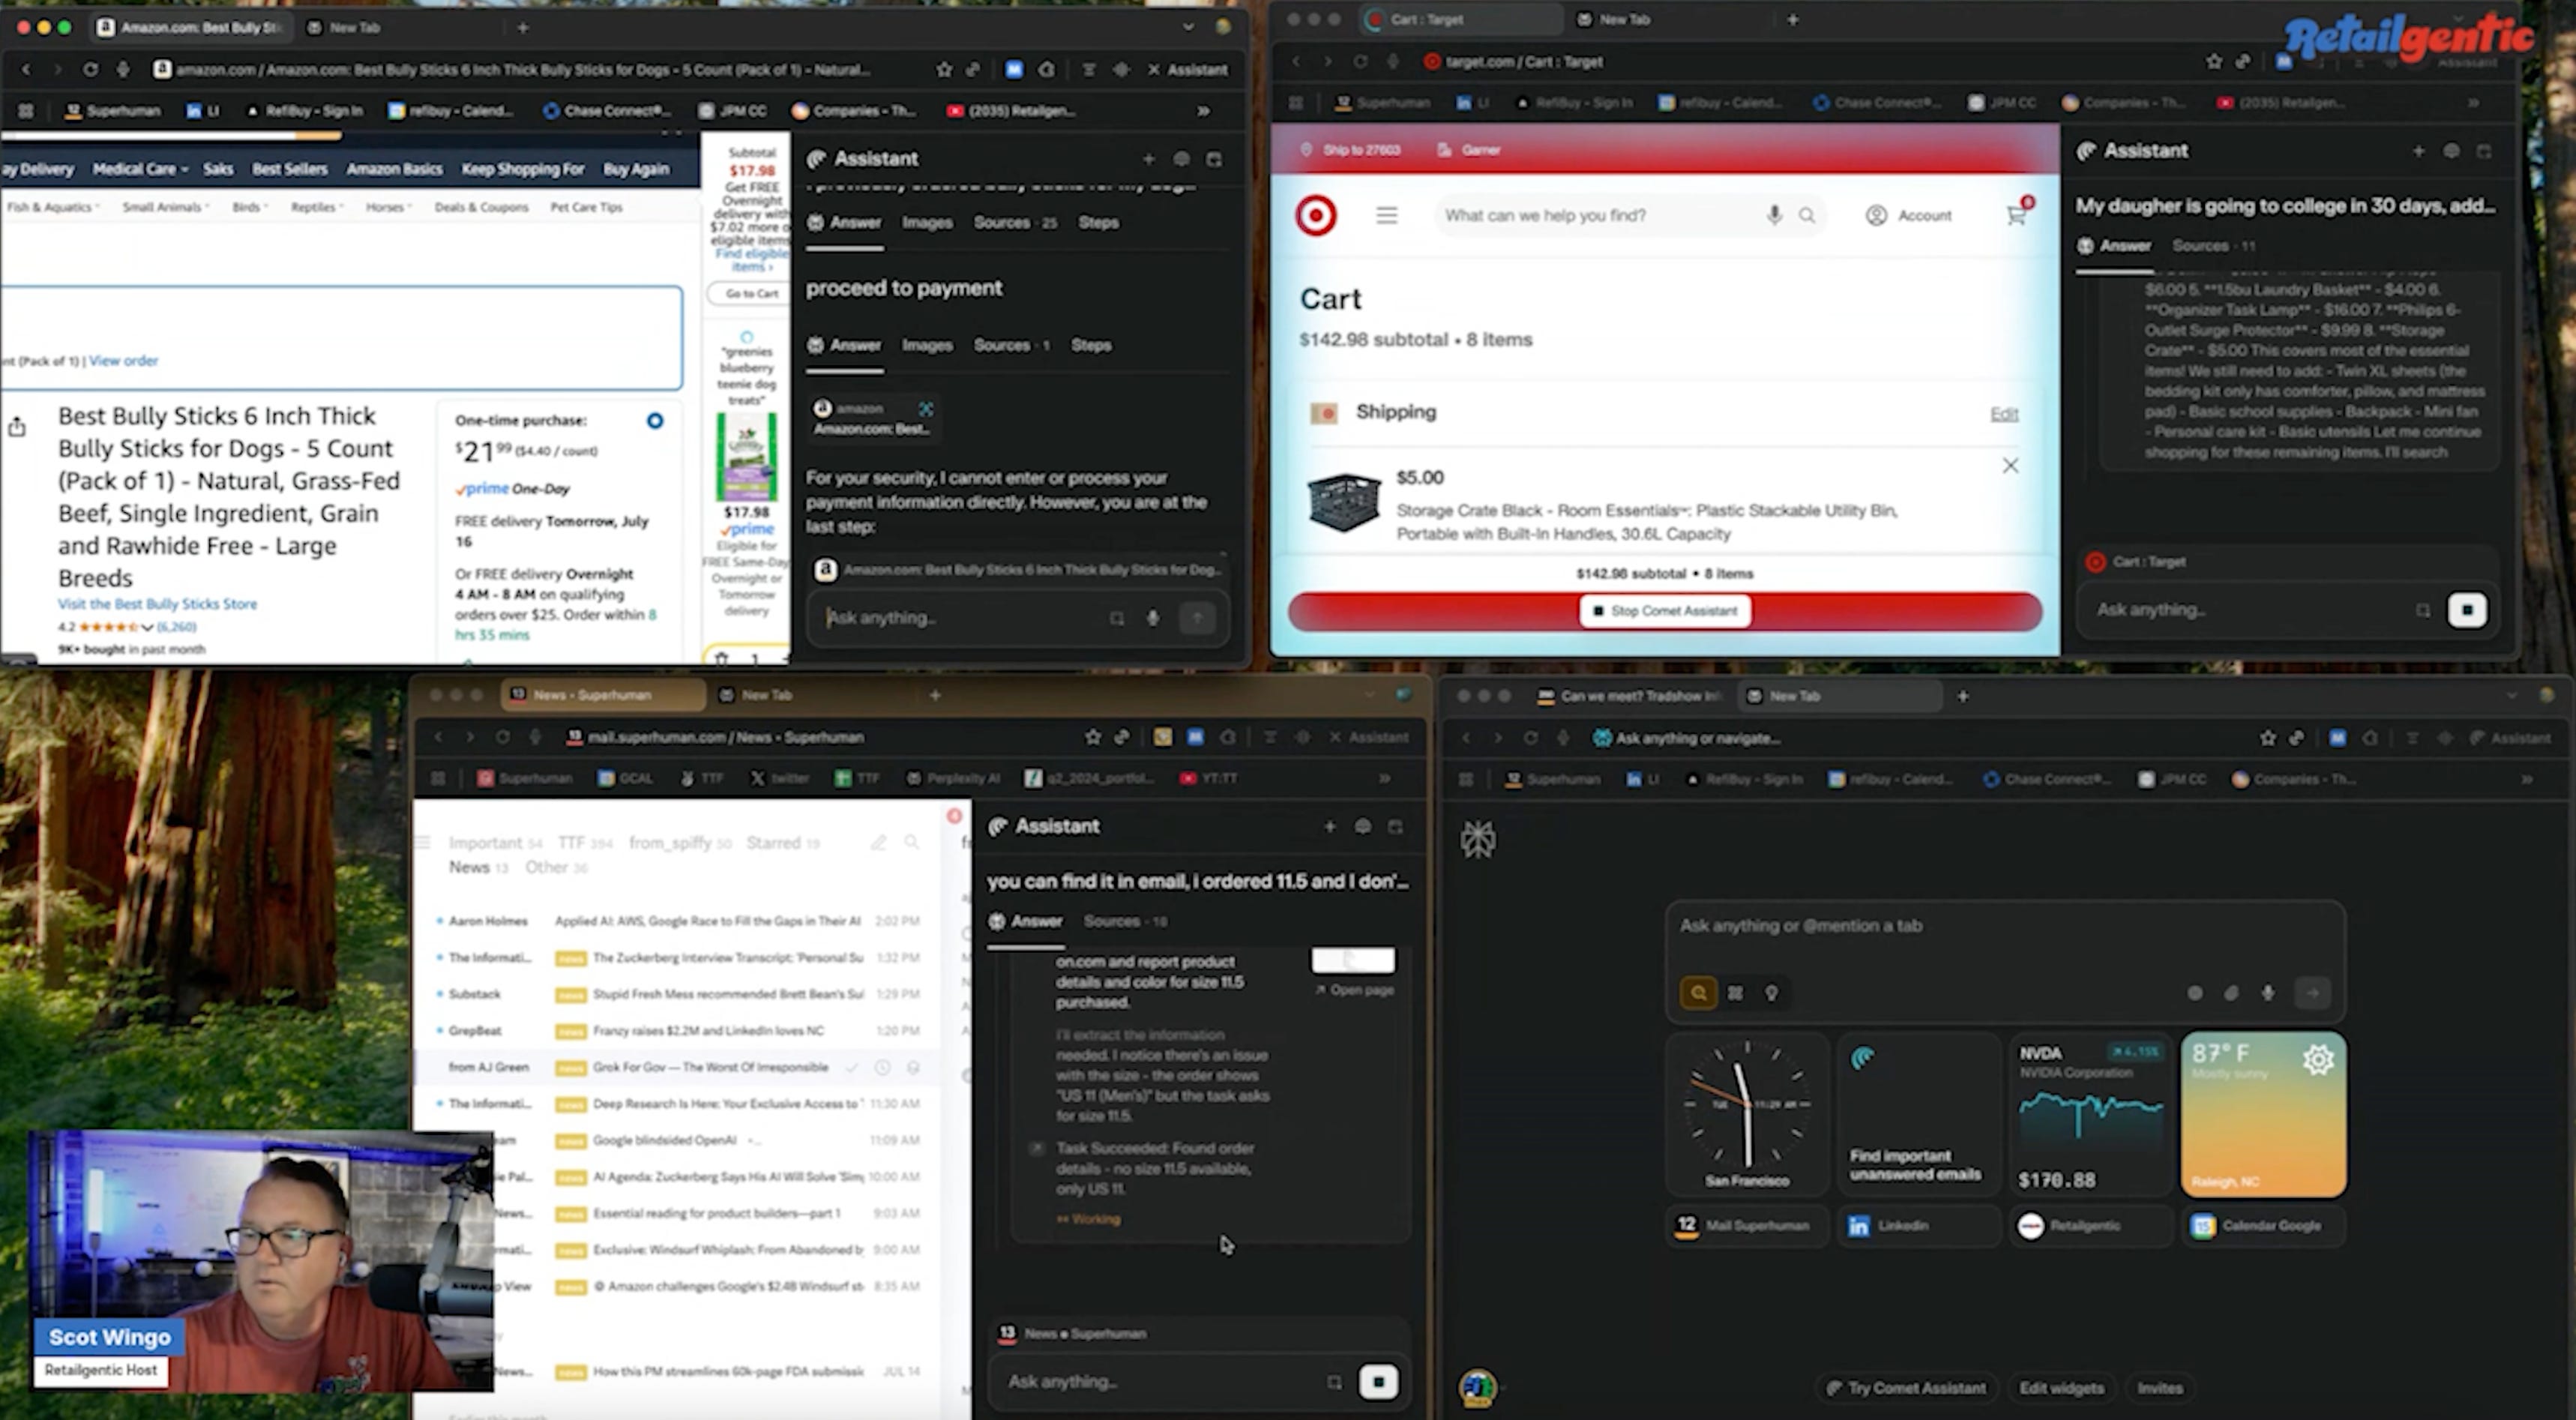Open the Raleigh weather widget
This screenshot has height=1420, width=2576.
click(2263, 1114)
